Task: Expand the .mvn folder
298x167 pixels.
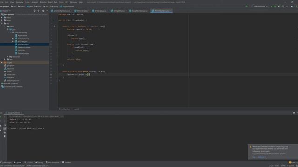Action: (x=2, y=20)
